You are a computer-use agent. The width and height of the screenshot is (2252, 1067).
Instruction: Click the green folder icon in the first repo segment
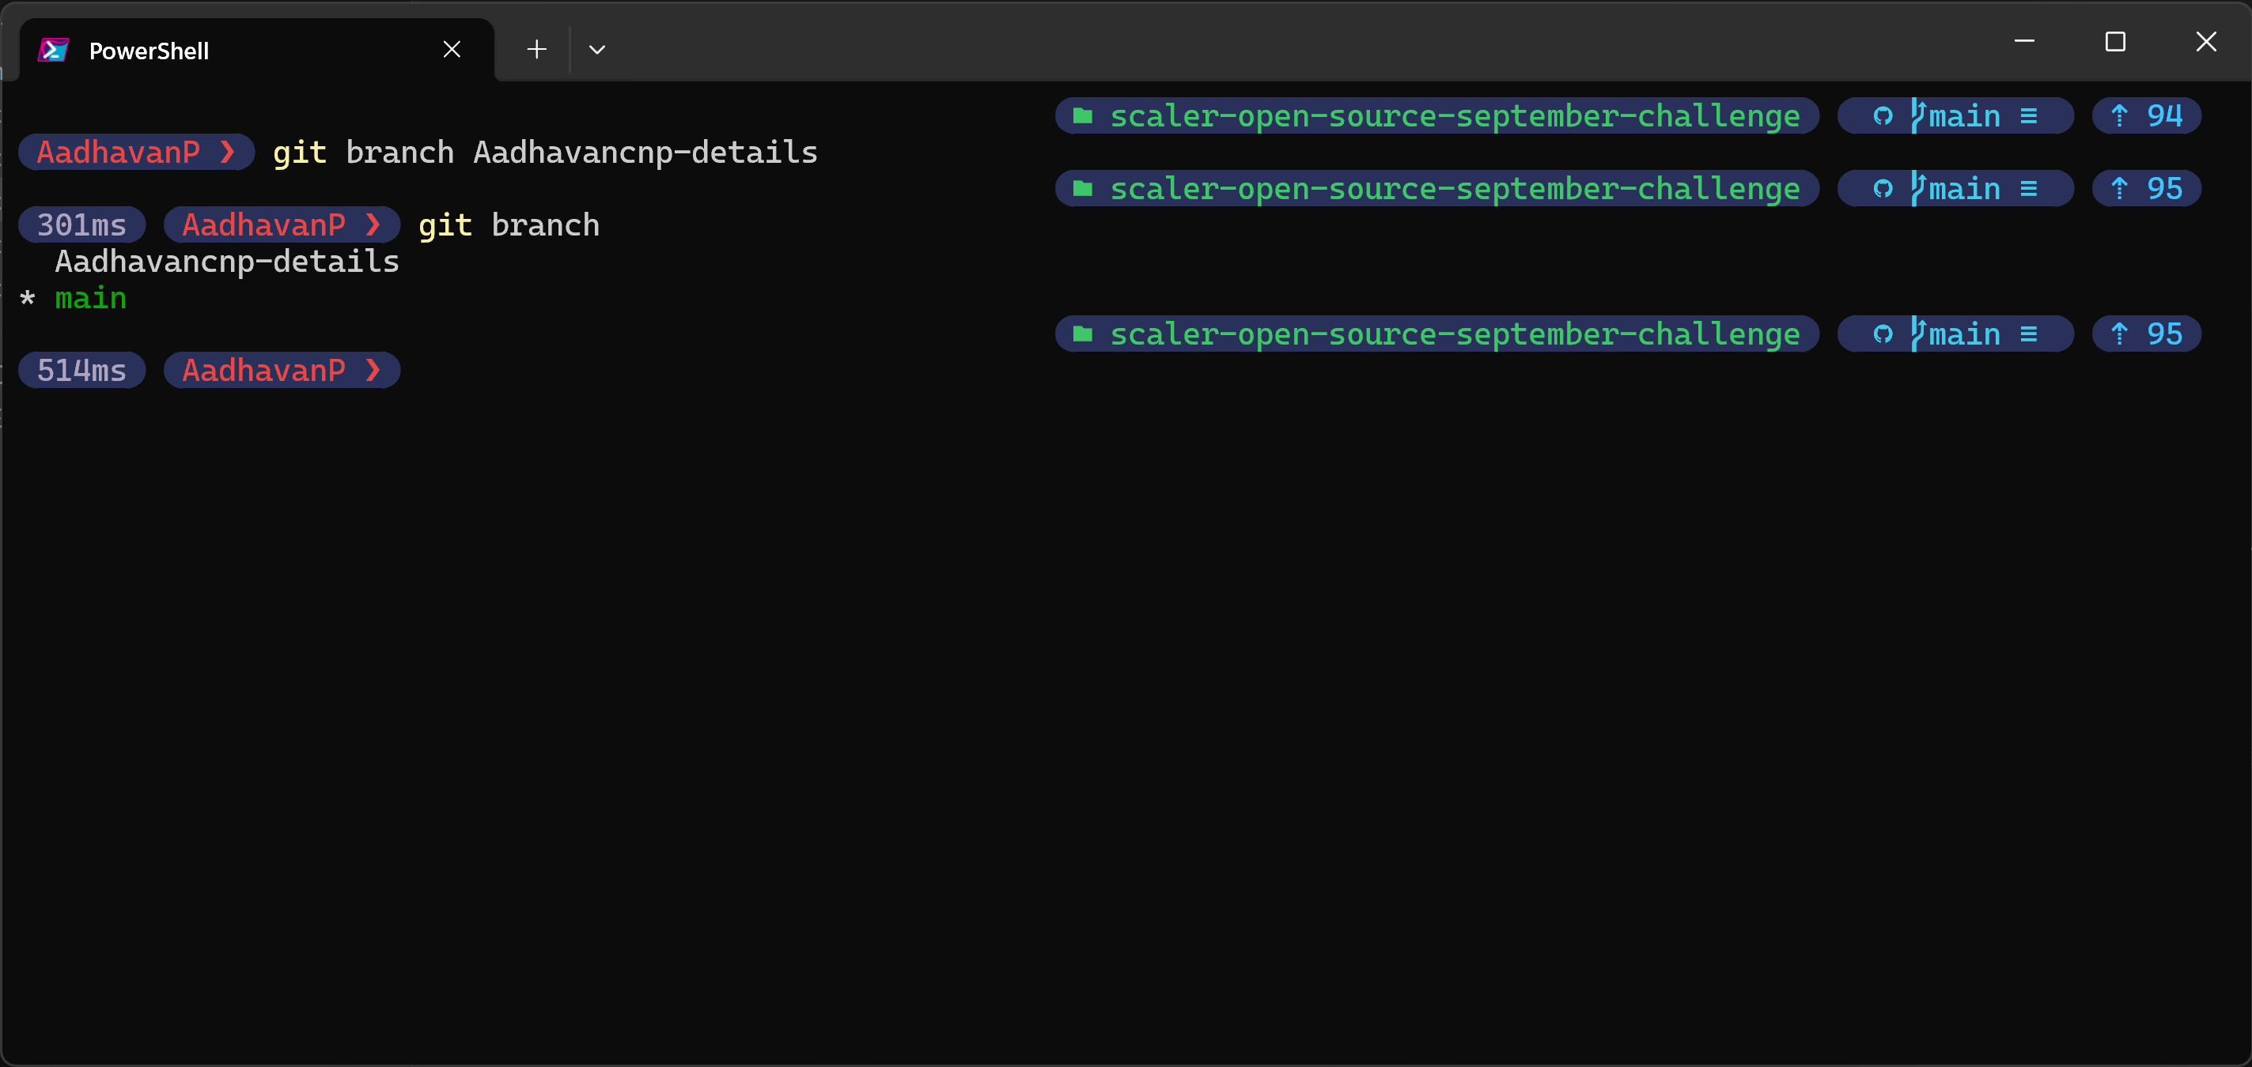[x=1082, y=115]
